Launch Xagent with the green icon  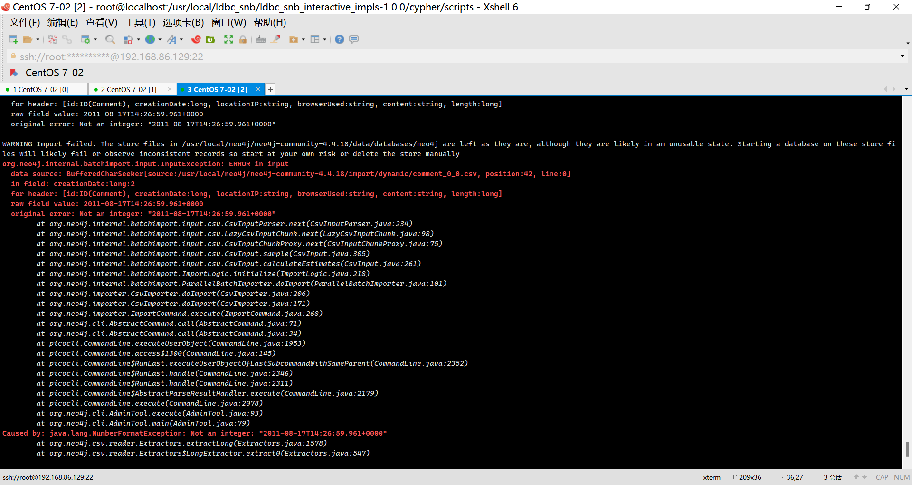210,39
